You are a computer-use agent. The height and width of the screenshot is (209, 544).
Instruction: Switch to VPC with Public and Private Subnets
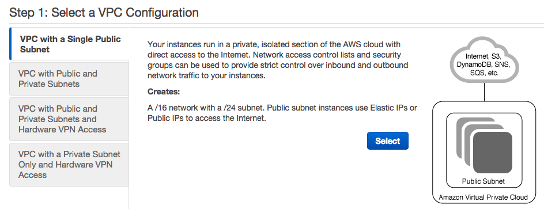click(x=69, y=79)
